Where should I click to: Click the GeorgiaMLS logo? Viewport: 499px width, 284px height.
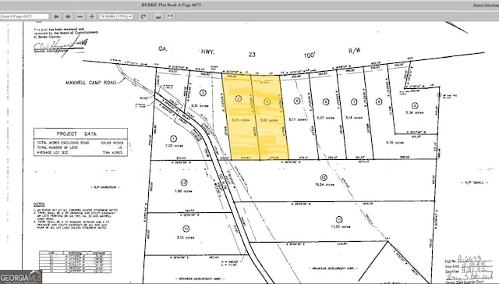[21, 277]
